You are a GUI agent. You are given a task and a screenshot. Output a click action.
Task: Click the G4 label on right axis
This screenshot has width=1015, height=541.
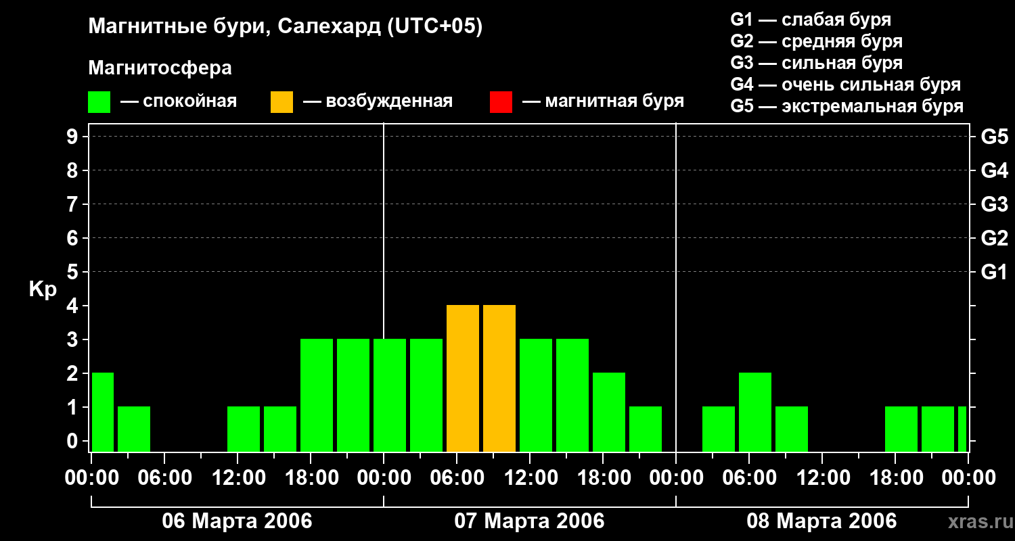click(x=994, y=171)
